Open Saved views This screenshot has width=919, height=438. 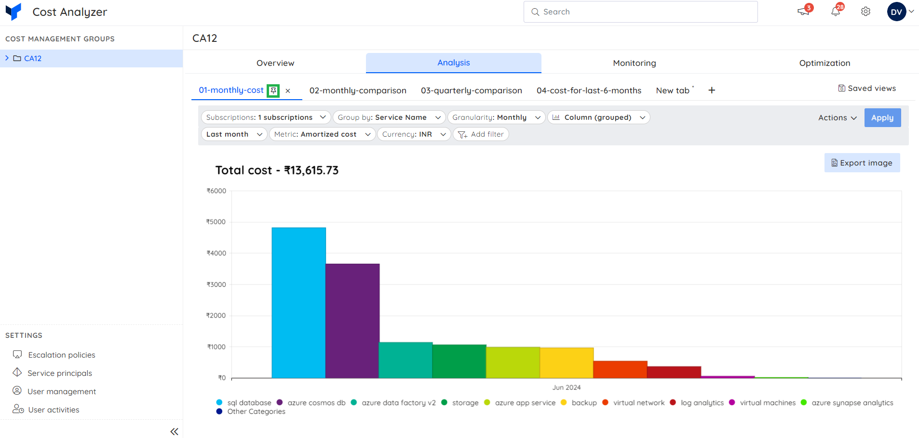pos(867,88)
